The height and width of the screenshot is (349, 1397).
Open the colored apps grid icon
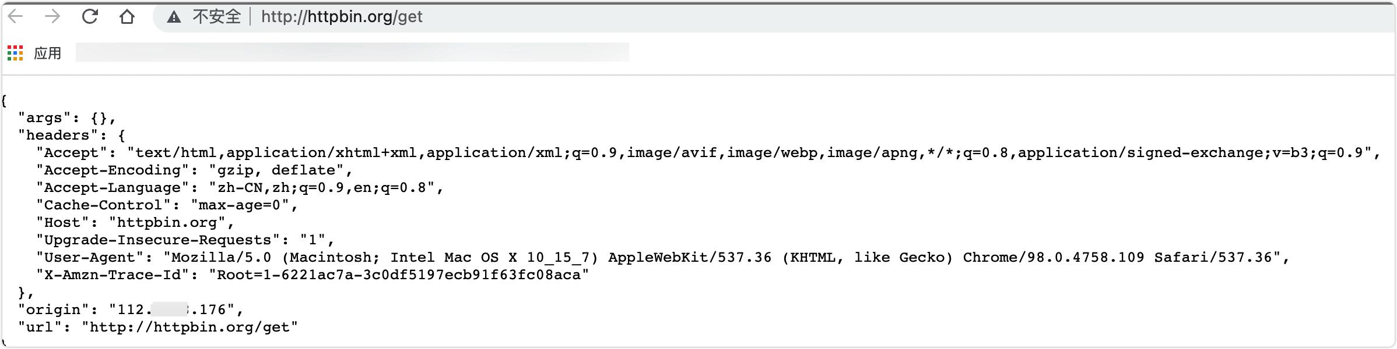click(15, 53)
